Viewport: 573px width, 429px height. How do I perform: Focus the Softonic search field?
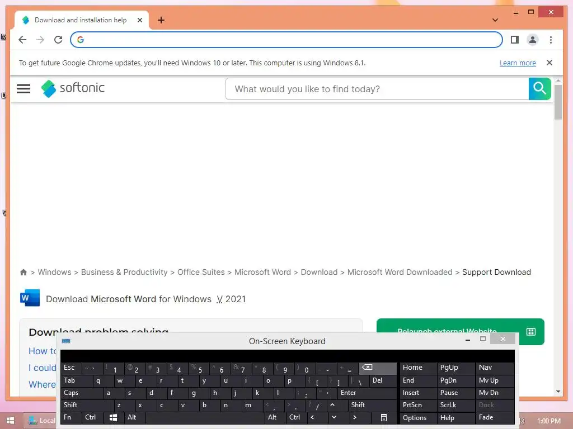tap(377, 89)
